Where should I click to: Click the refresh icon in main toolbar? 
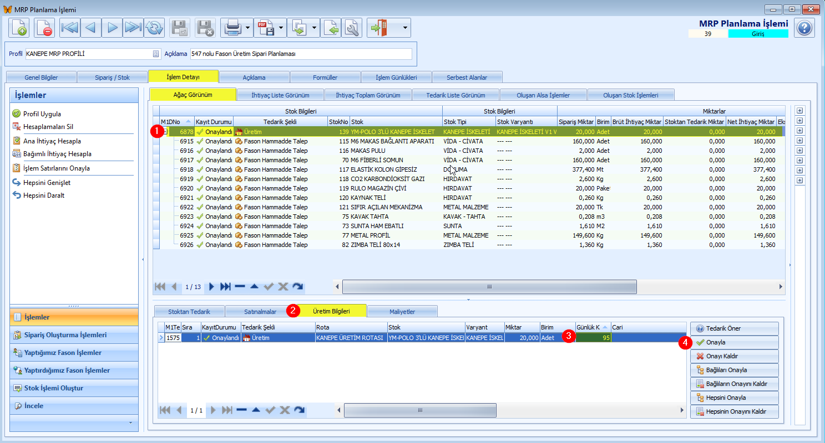pyautogui.click(x=154, y=27)
